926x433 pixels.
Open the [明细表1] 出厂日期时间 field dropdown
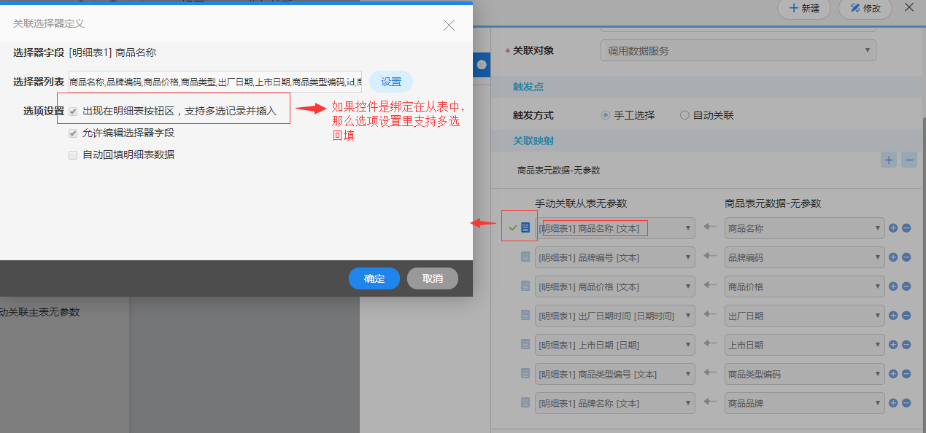click(614, 316)
